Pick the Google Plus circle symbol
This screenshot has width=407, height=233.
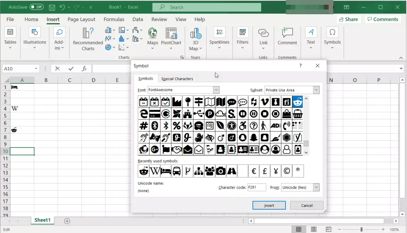pyautogui.click(x=155, y=149)
